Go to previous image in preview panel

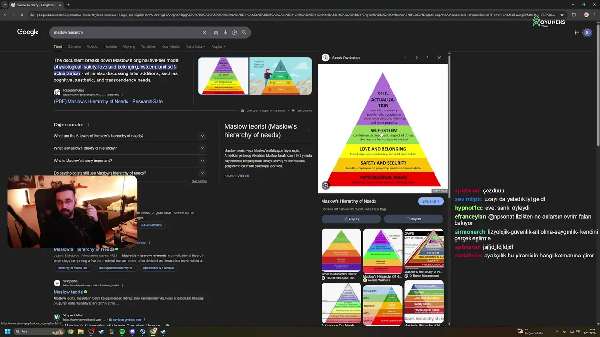(405, 58)
